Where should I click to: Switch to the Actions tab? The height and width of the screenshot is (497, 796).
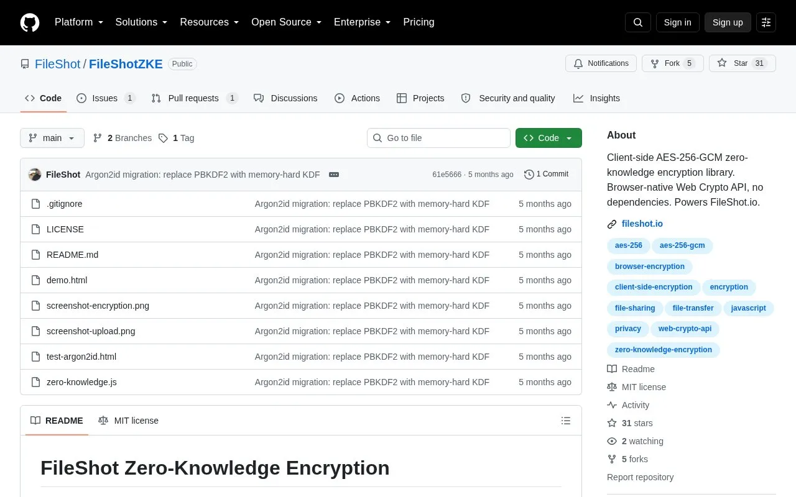tap(357, 98)
